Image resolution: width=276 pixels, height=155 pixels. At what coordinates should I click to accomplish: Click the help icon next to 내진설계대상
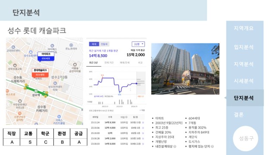coord(175,146)
